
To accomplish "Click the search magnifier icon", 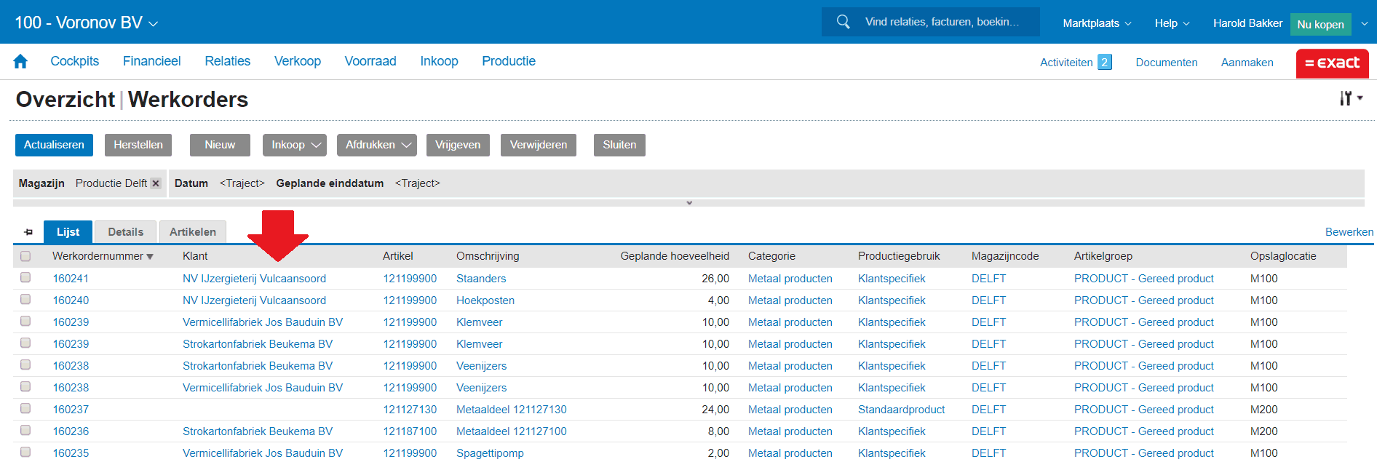I will [x=843, y=22].
